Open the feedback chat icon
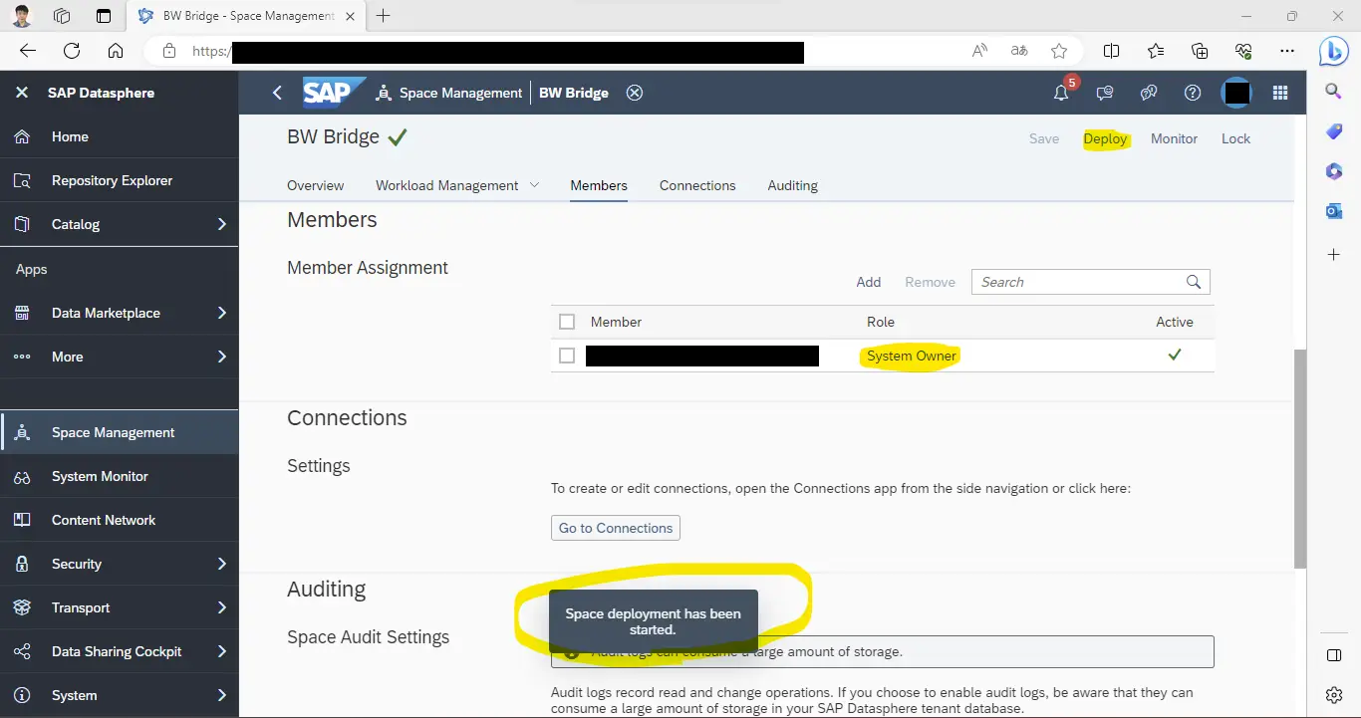The image size is (1361, 718). point(1105,93)
